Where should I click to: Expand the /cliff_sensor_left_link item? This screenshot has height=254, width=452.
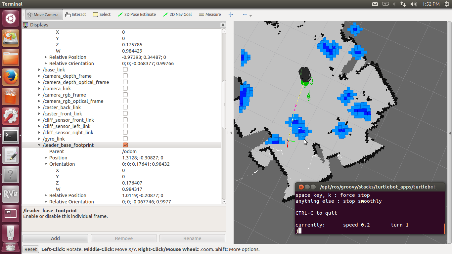(39, 126)
